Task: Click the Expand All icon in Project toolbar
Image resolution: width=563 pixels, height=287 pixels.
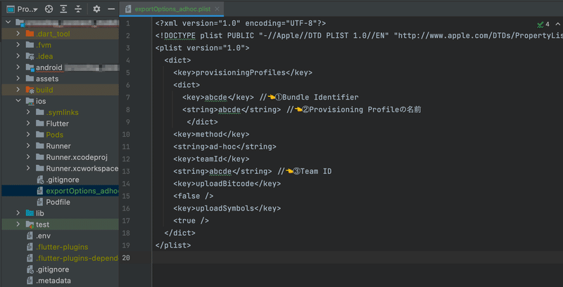Action: pos(63,9)
